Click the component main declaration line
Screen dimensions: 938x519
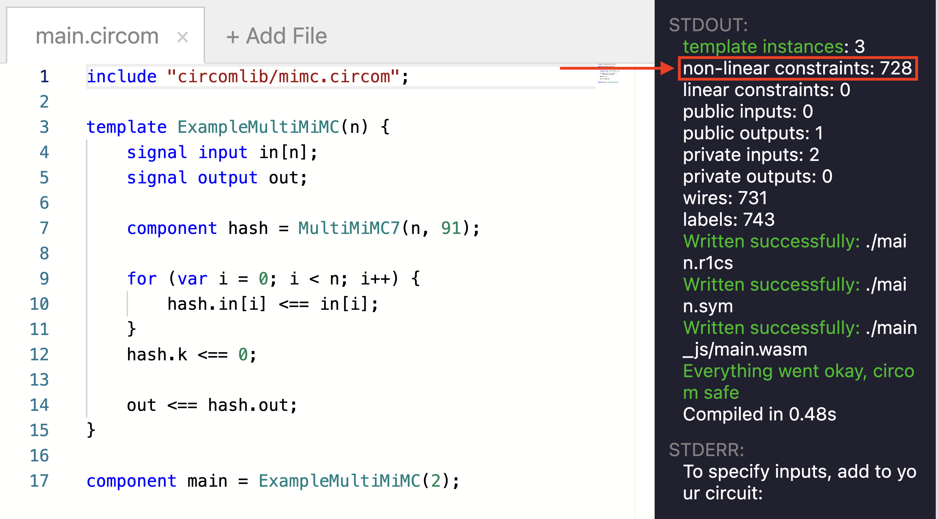click(x=273, y=481)
